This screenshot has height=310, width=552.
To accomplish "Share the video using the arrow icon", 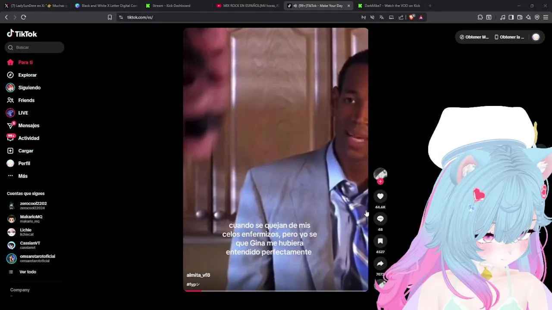I will click(380, 263).
